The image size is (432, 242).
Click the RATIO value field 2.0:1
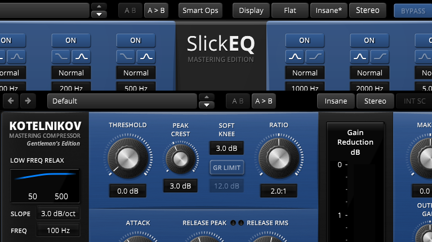coord(278,191)
